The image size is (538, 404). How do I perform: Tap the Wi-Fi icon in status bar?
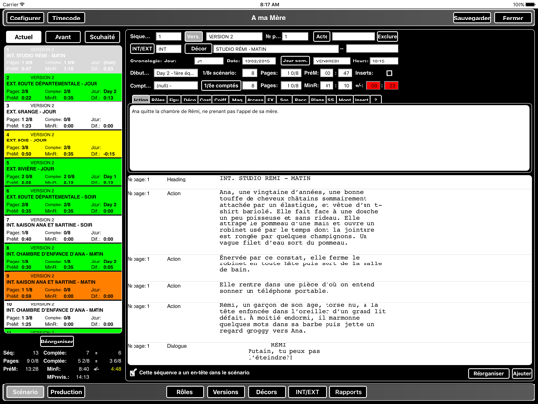coord(22,4)
